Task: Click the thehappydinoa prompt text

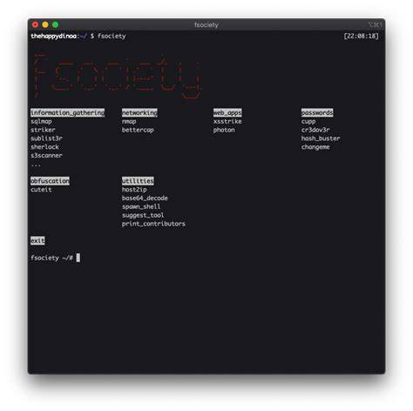Action: click(54, 36)
